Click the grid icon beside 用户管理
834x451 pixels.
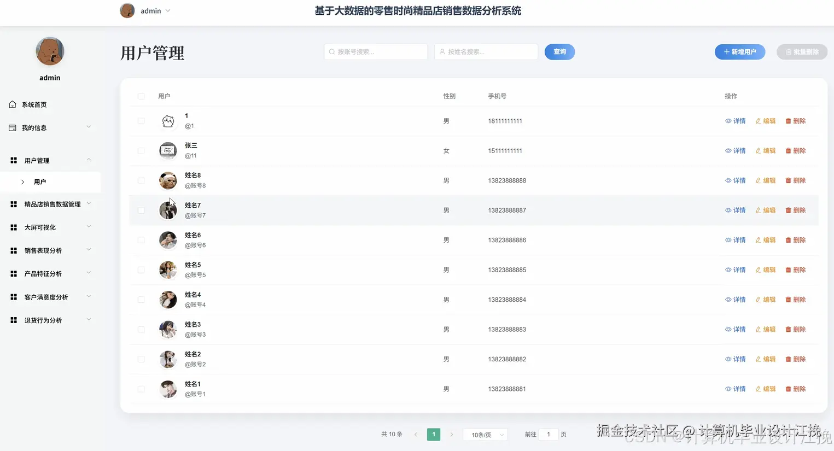tap(14, 160)
